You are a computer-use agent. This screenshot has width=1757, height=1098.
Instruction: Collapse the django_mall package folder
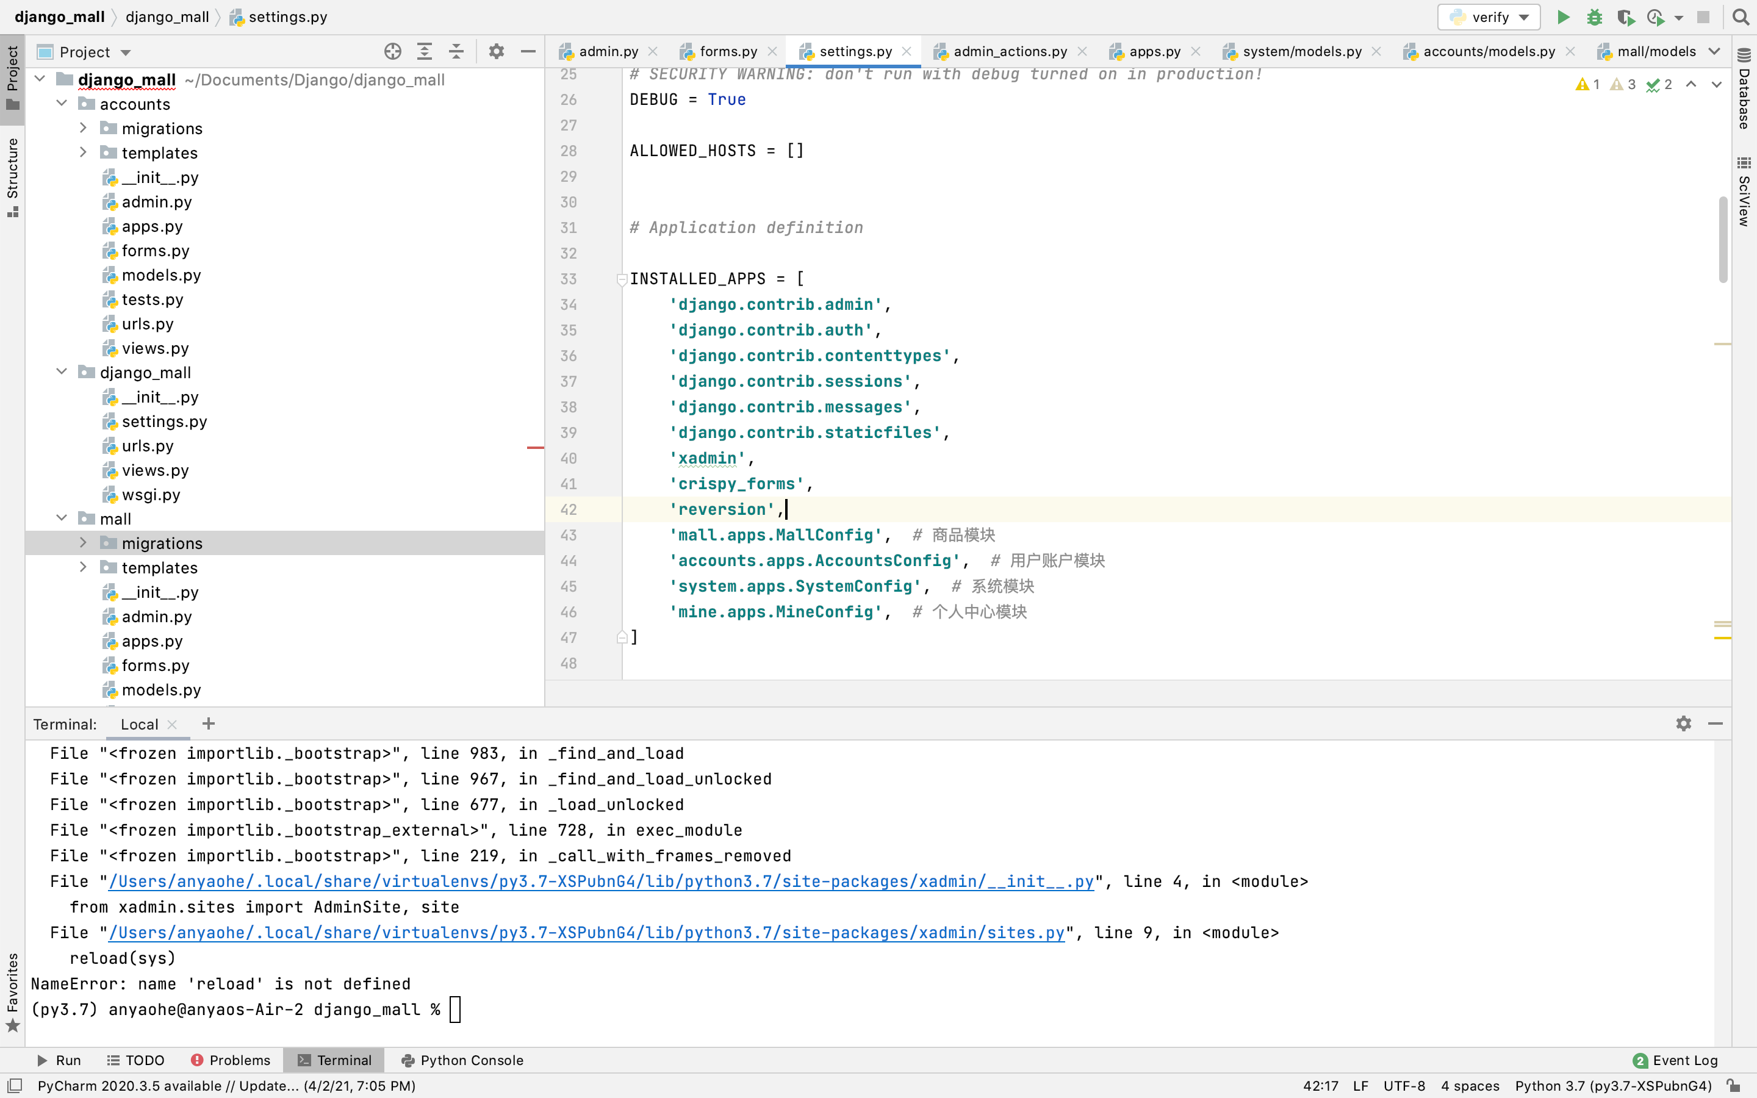pyautogui.click(x=62, y=372)
